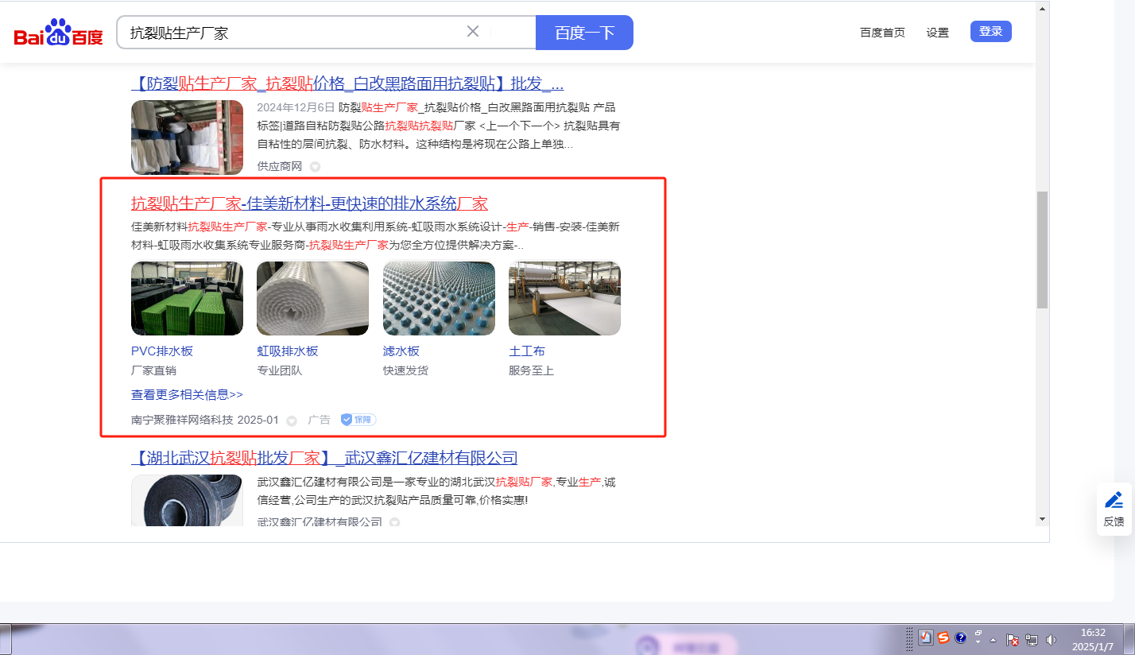Click the snippet starting 武汉鑫汇亿建材有限公司是一家专业的
Viewport: 1135px width, 655px height.
437,491
